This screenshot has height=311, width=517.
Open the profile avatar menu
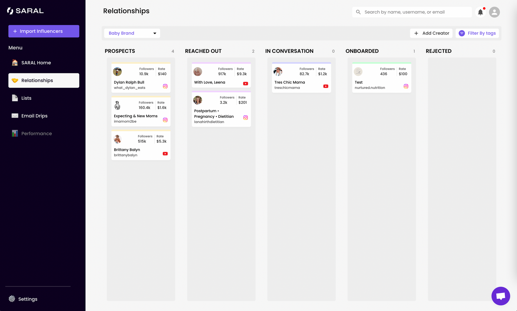[494, 12]
